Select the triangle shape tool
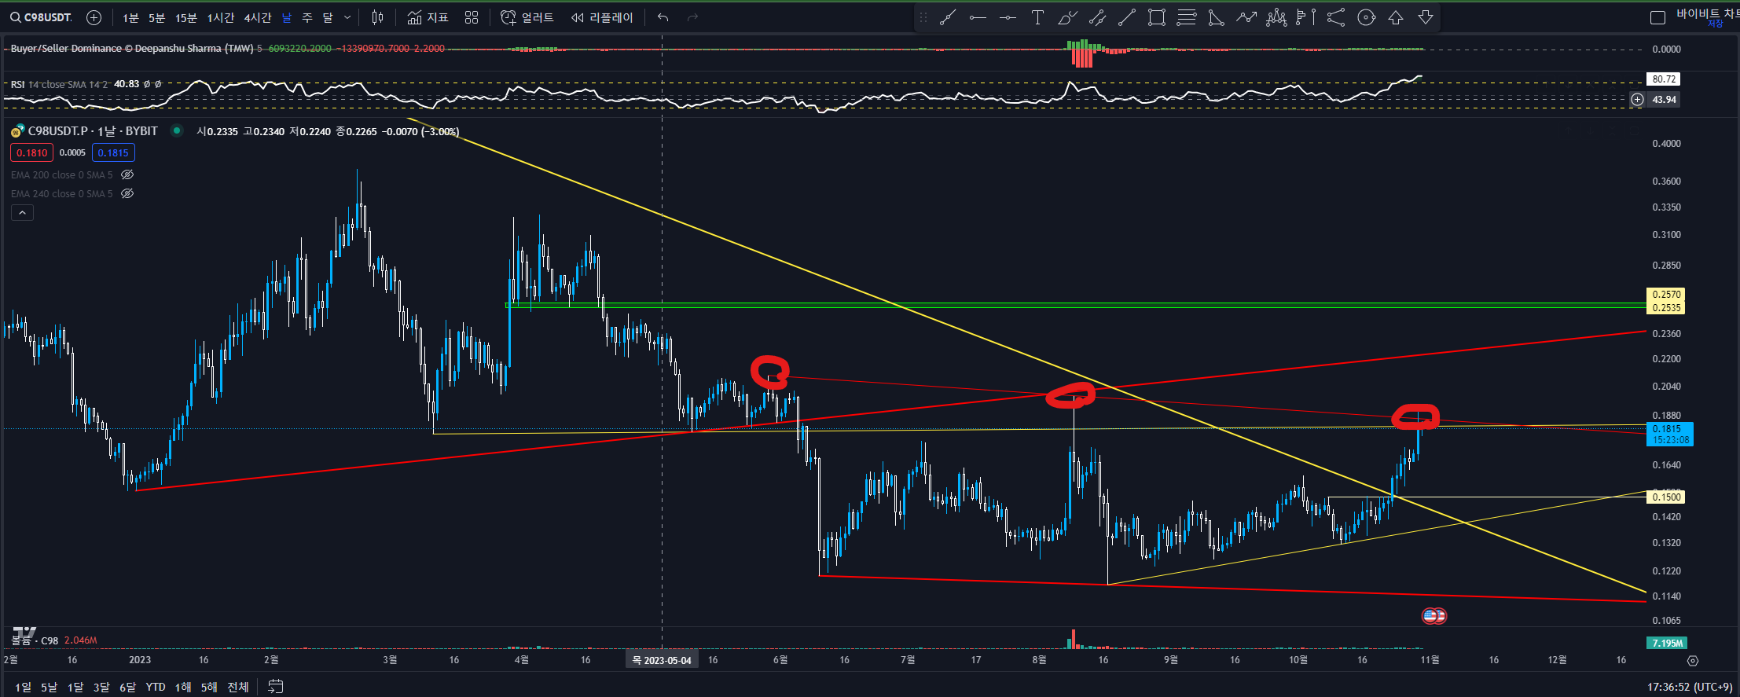The image size is (1740, 697). coord(1217,17)
